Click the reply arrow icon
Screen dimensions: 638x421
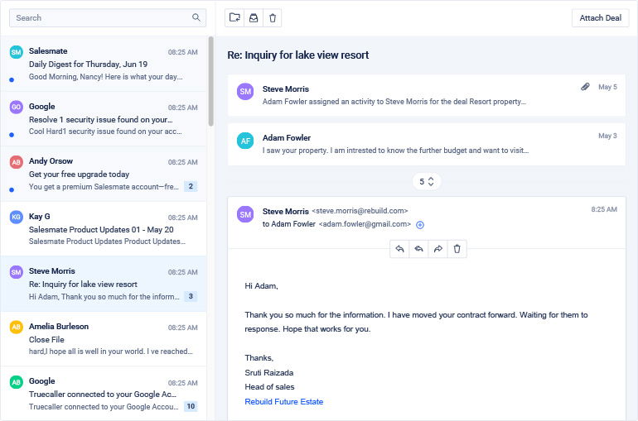pos(399,249)
